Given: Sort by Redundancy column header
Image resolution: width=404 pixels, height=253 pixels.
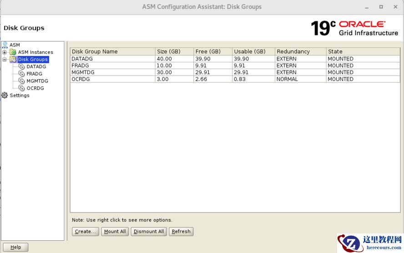Looking at the screenshot, I should pyautogui.click(x=301, y=51).
